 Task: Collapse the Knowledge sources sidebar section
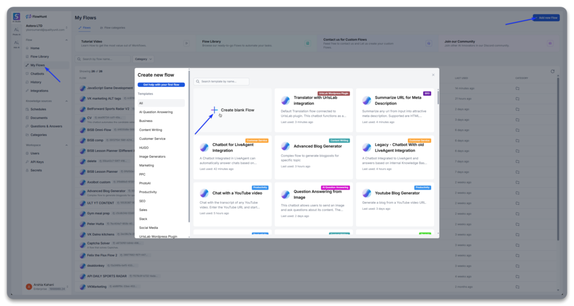67,101
